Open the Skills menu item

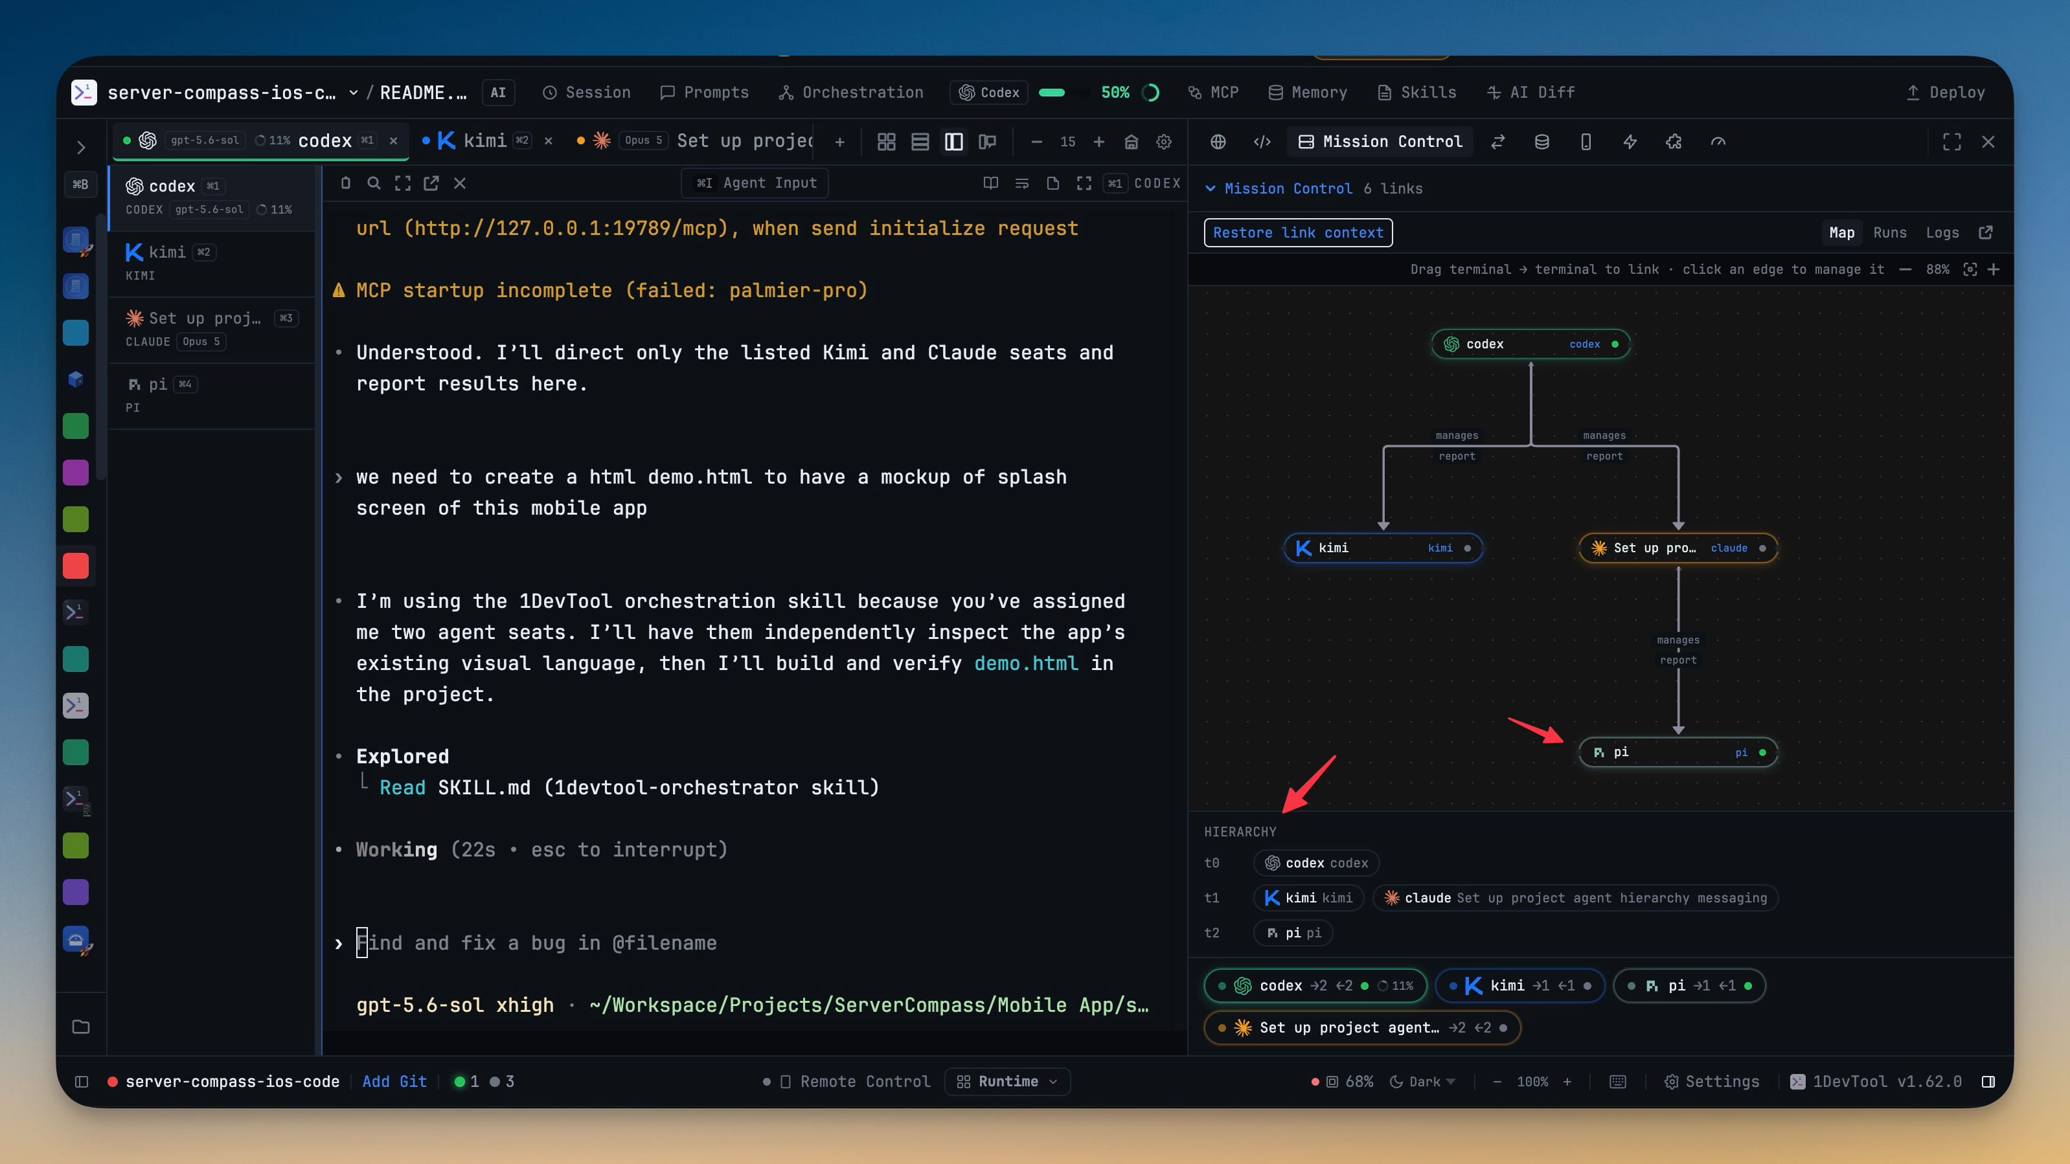[1416, 93]
